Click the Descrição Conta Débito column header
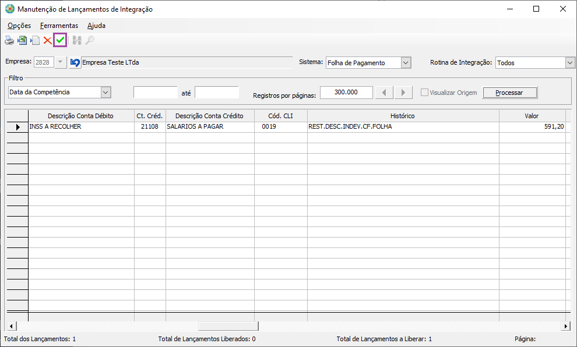577x347 pixels. click(81, 116)
